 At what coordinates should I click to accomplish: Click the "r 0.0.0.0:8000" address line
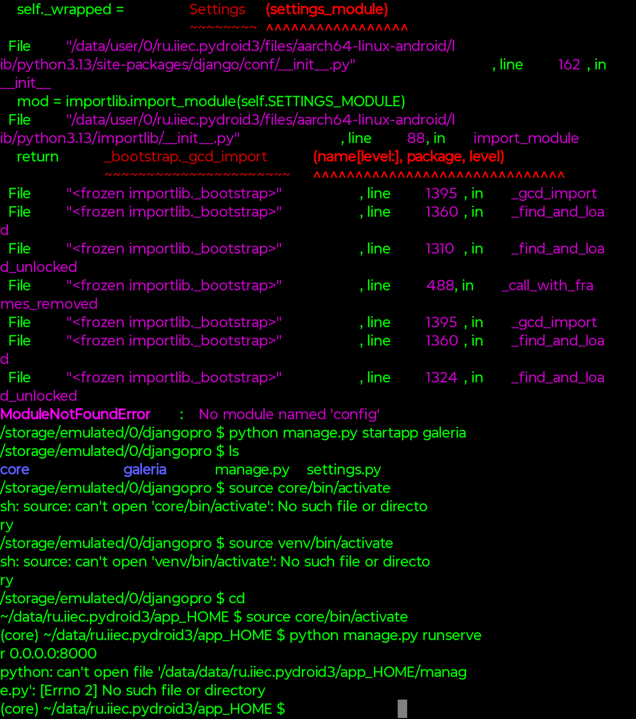(x=48, y=654)
